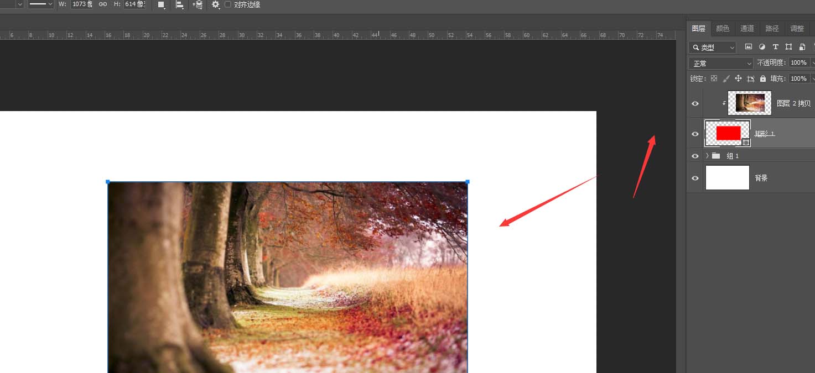
Task: Expand the 组 1 layer group
Action: point(707,155)
